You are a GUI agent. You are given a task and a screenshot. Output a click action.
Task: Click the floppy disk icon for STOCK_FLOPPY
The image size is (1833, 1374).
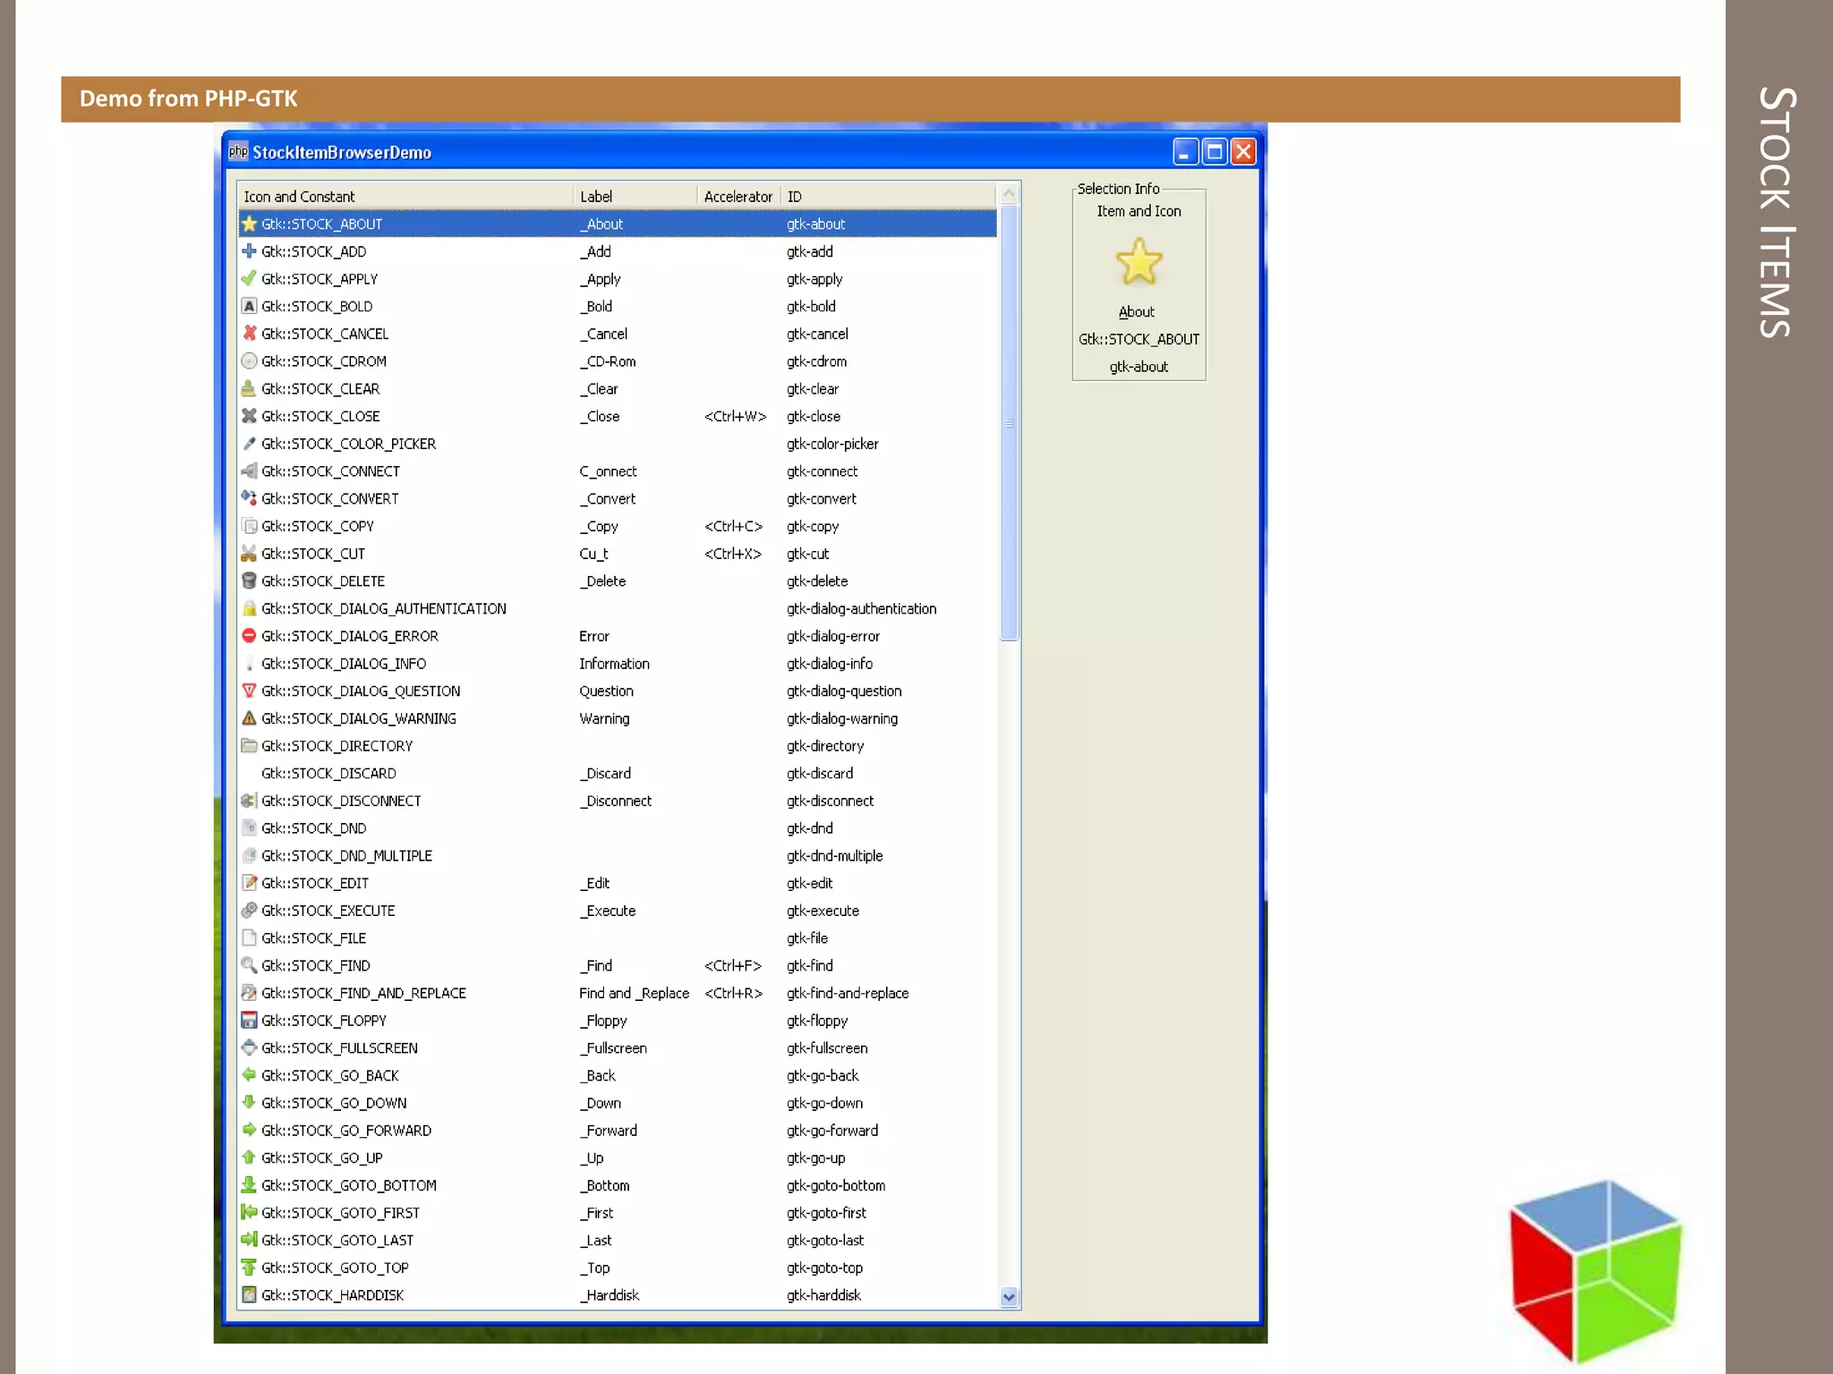249,1020
